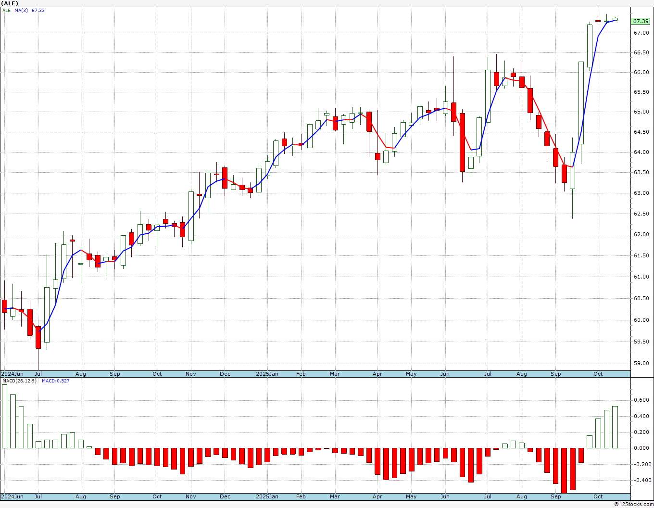Click the 64.00 price axis label
654x508 pixels.
click(x=641, y=152)
